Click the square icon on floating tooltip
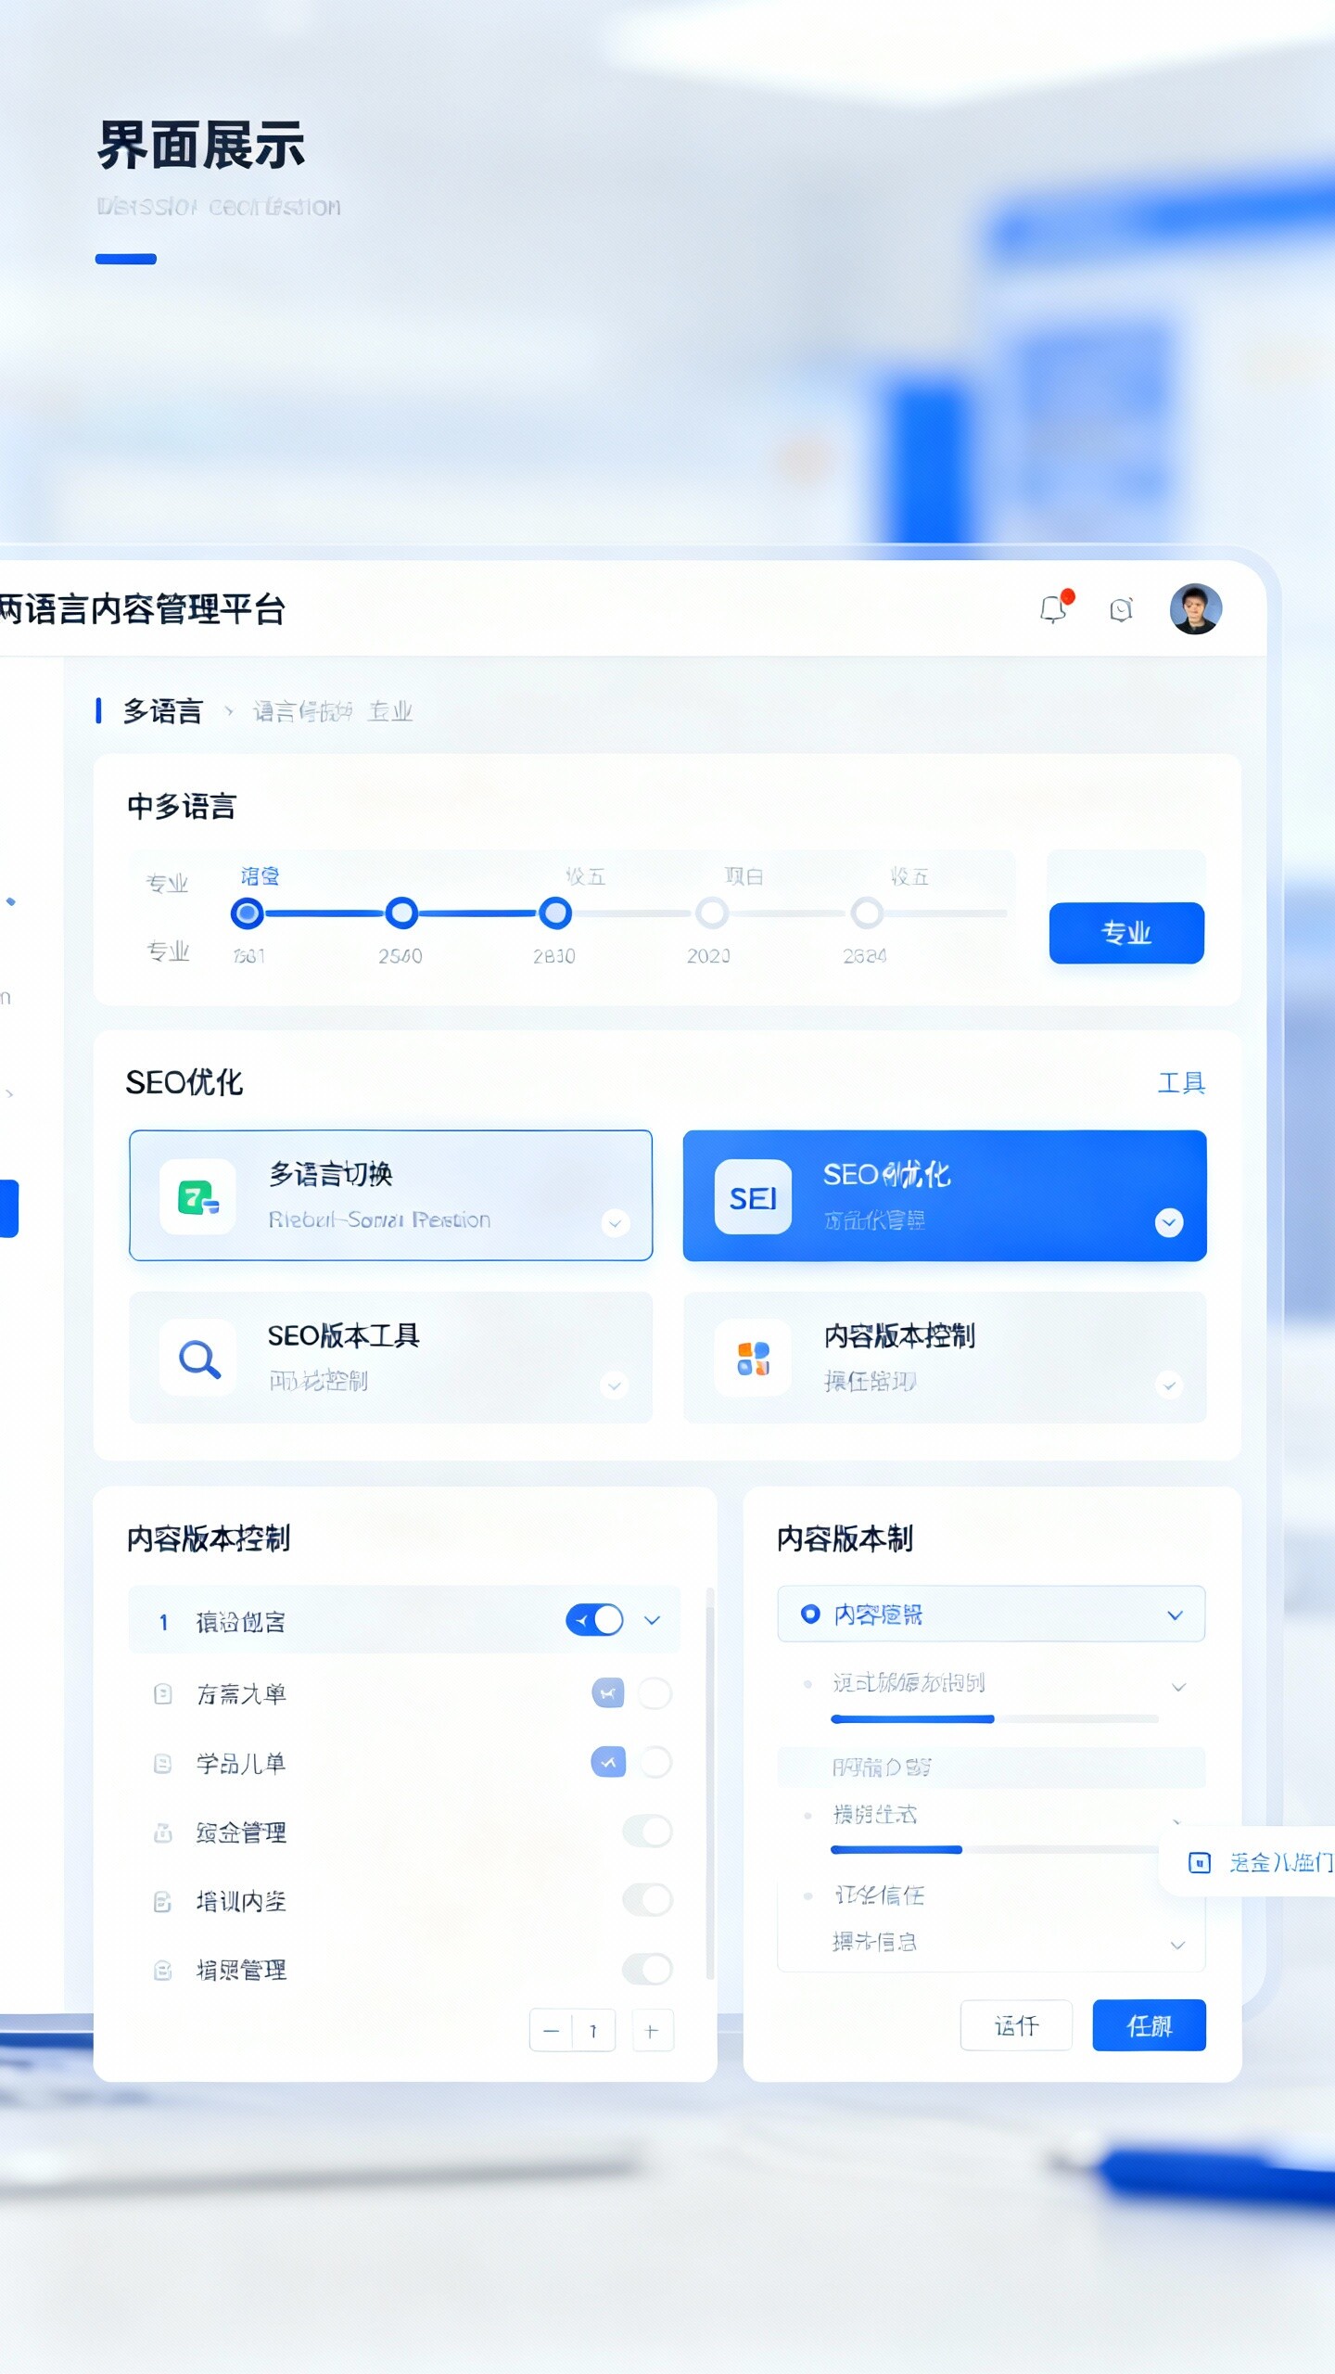Image resolution: width=1335 pixels, height=2374 pixels. tap(1200, 1862)
